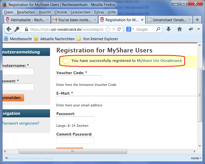Close the add-on bar with the X icon
The height and width of the screenshot is (164, 205).
tap(6, 158)
